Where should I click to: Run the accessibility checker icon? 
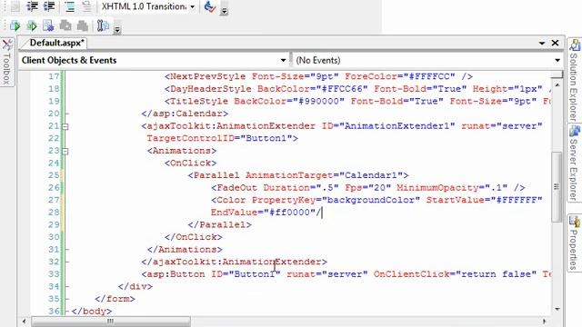210,6
